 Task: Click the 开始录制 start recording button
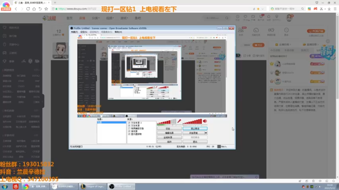coord(194,133)
